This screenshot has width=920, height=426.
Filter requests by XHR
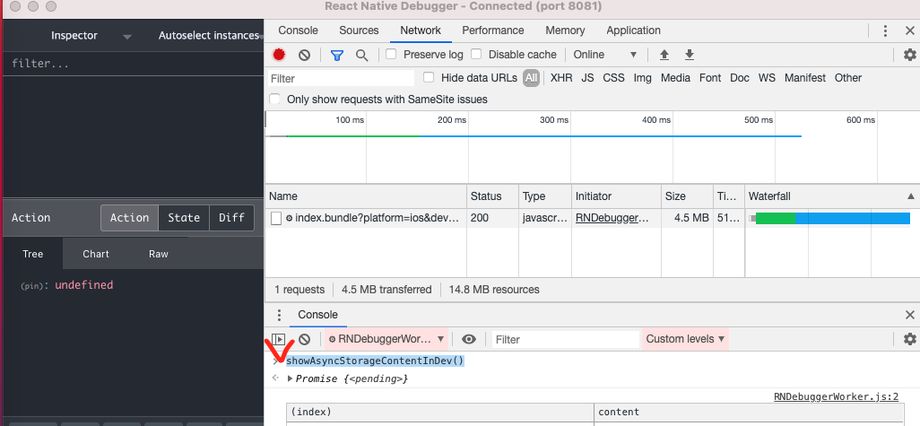pos(561,78)
